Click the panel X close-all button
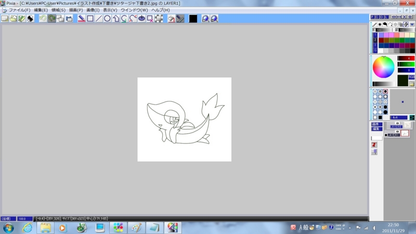Image resolution: width=416 pixels, height=234 pixels. (405, 17)
